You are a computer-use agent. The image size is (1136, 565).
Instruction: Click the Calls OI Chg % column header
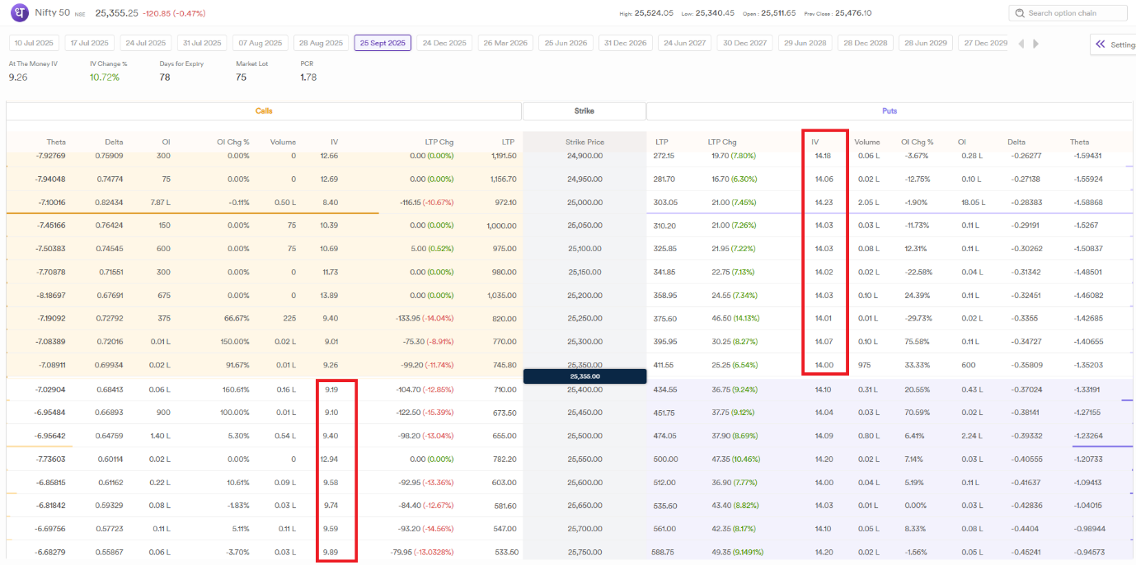tap(233, 142)
